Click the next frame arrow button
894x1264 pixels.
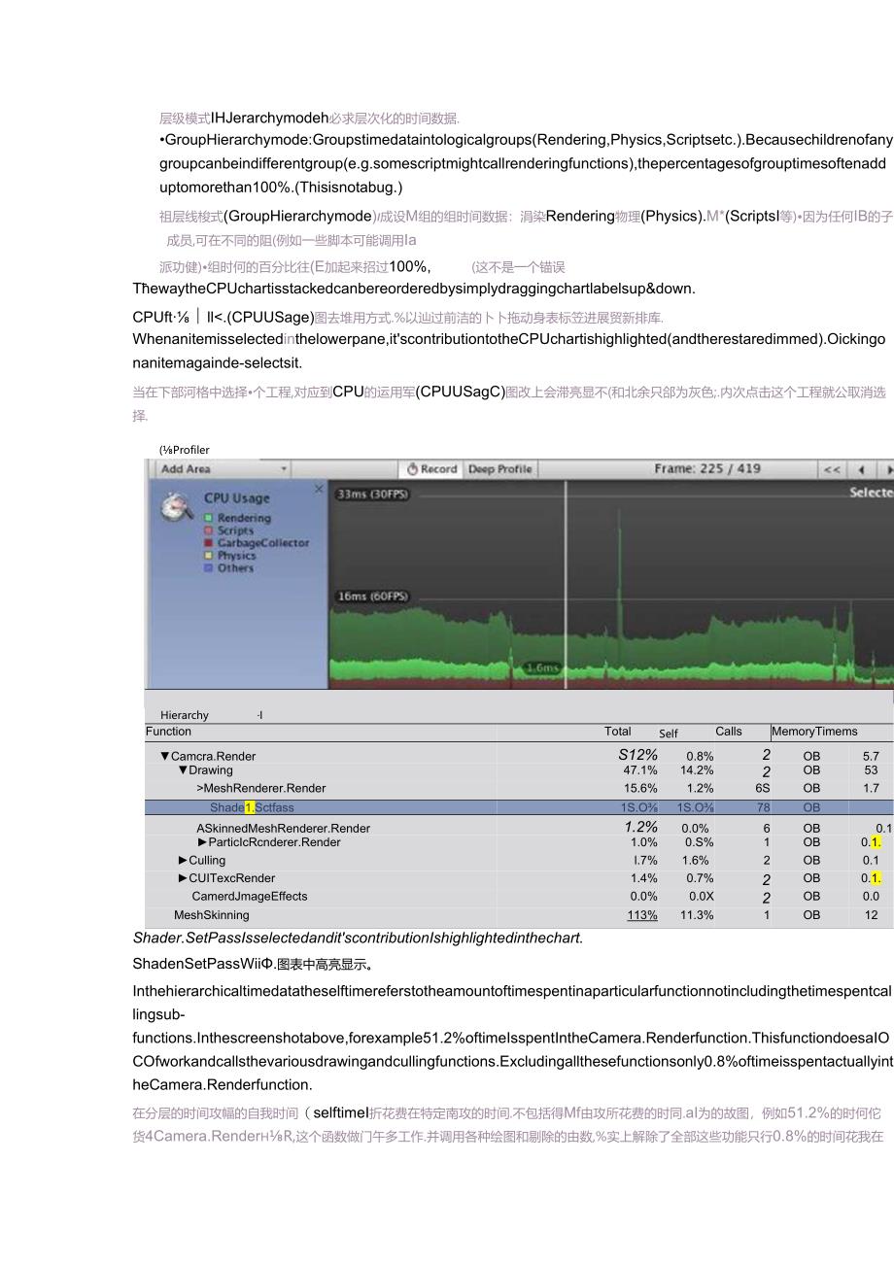click(x=886, y=469)
